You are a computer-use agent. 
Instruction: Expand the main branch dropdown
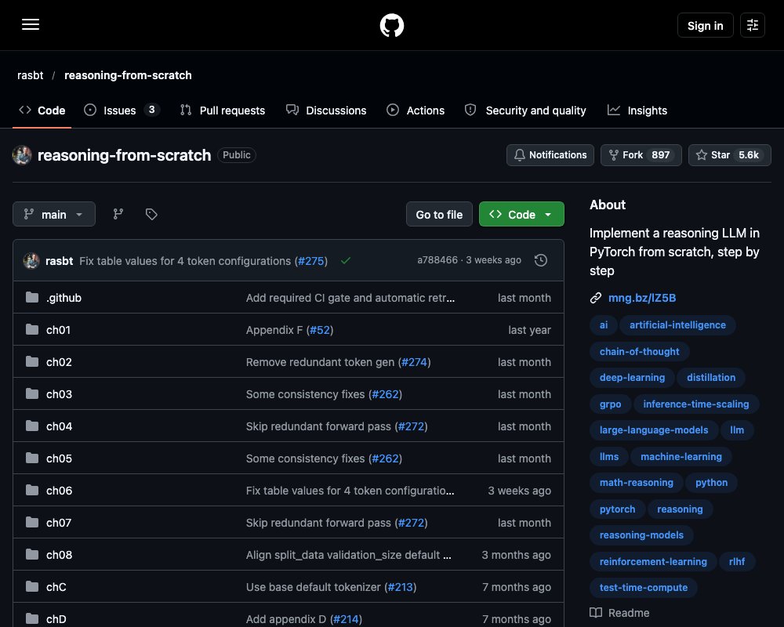click(54, 214)
